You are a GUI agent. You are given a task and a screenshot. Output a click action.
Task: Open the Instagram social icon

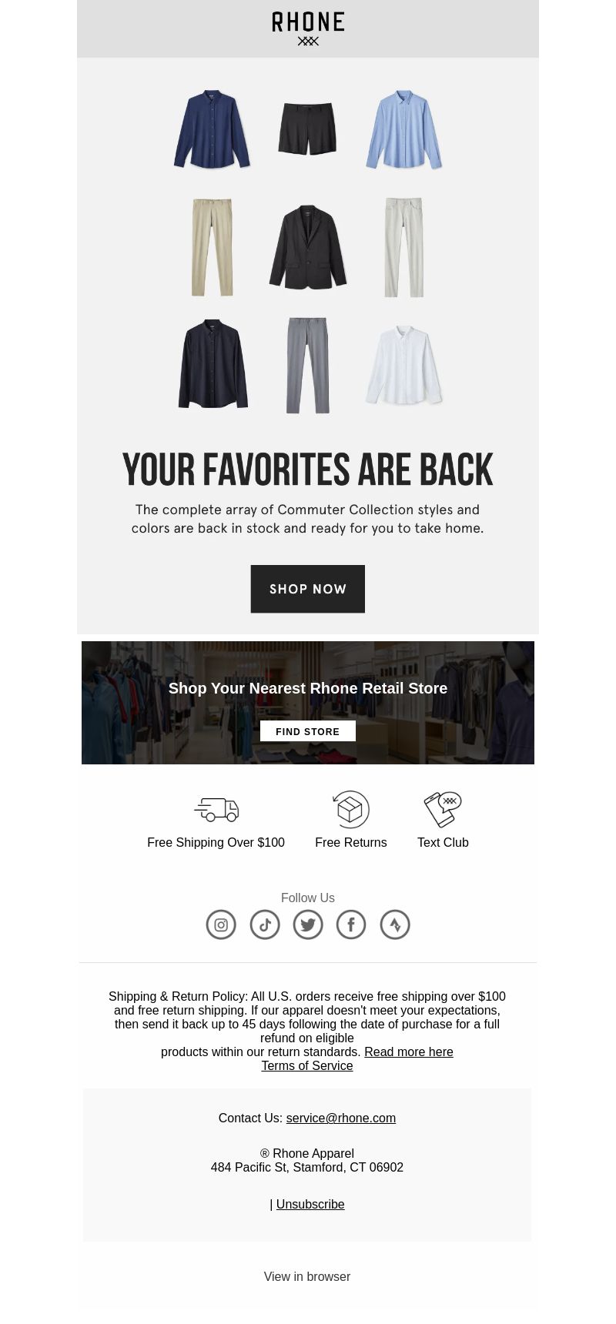click(221, 924)
